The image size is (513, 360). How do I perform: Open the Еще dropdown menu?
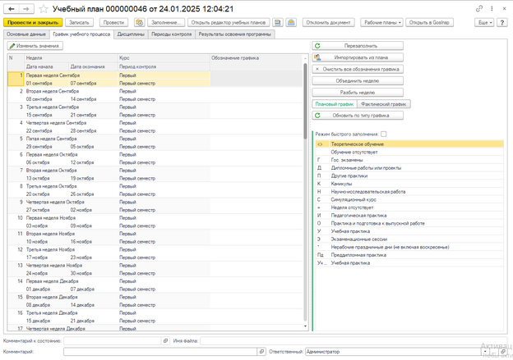click(484, 22)
